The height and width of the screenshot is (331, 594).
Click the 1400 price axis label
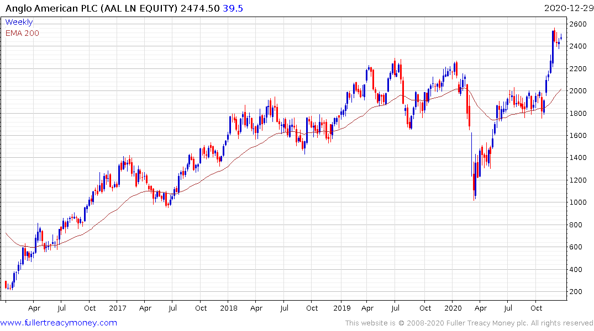click(578, 158)
